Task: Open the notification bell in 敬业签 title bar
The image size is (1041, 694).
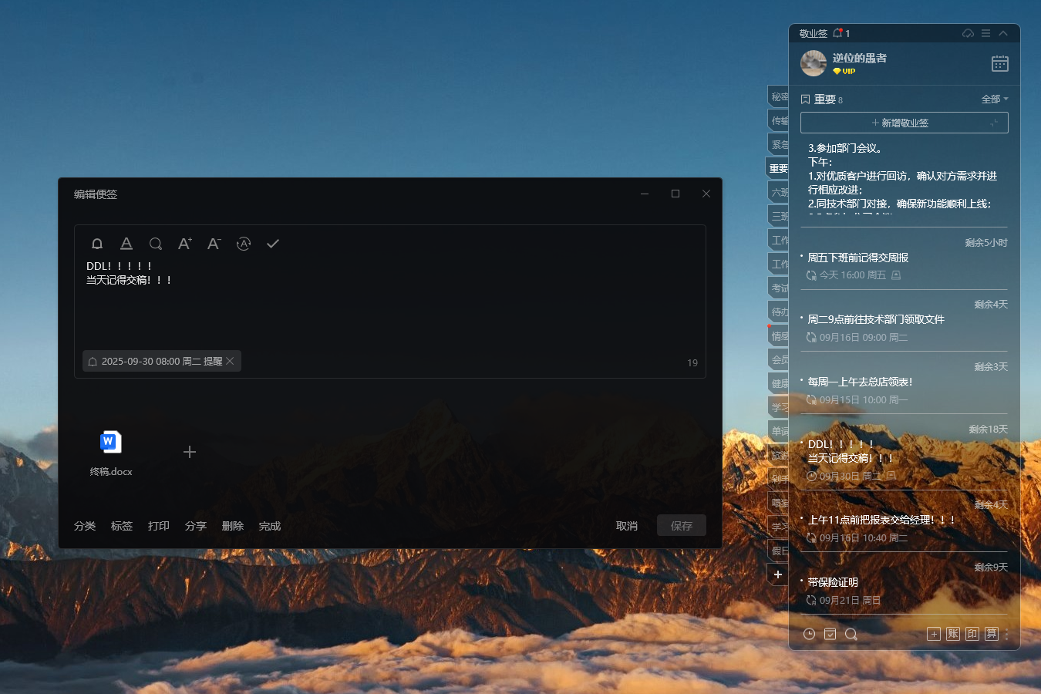Action: click(837, 33)
